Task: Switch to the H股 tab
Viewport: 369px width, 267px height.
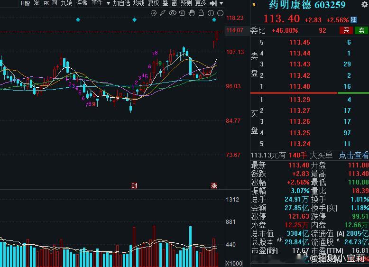Action: [x=25, y=3]
